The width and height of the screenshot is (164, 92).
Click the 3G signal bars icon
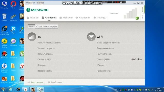(32, 37)
